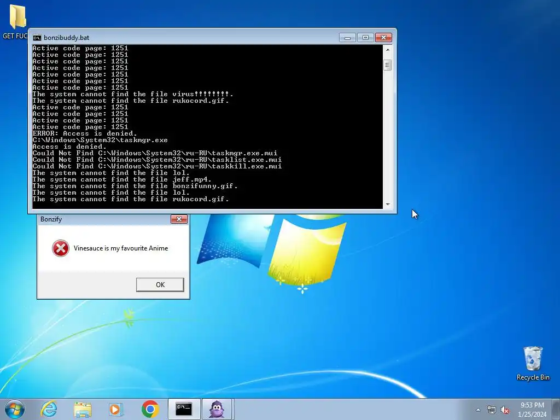Screen dimensions: 560x420
Task: Open the clock showing 9:53 PM
Action: pos(532,410)
